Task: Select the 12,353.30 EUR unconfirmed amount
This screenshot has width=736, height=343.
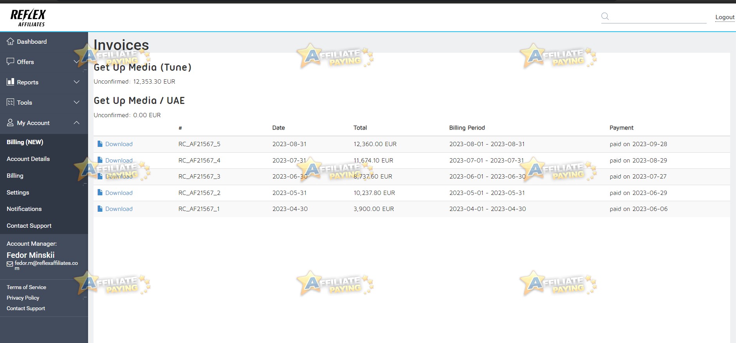Action: [x=154, y=81]
